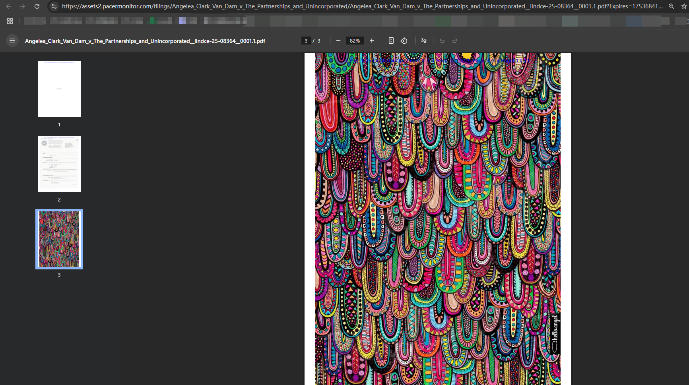The width and height of the screenshot is (689, 385).
Task: Toggle the PDF sidebar with the hamburger icon
Action: pyautogui.click(x=12, y=41)
